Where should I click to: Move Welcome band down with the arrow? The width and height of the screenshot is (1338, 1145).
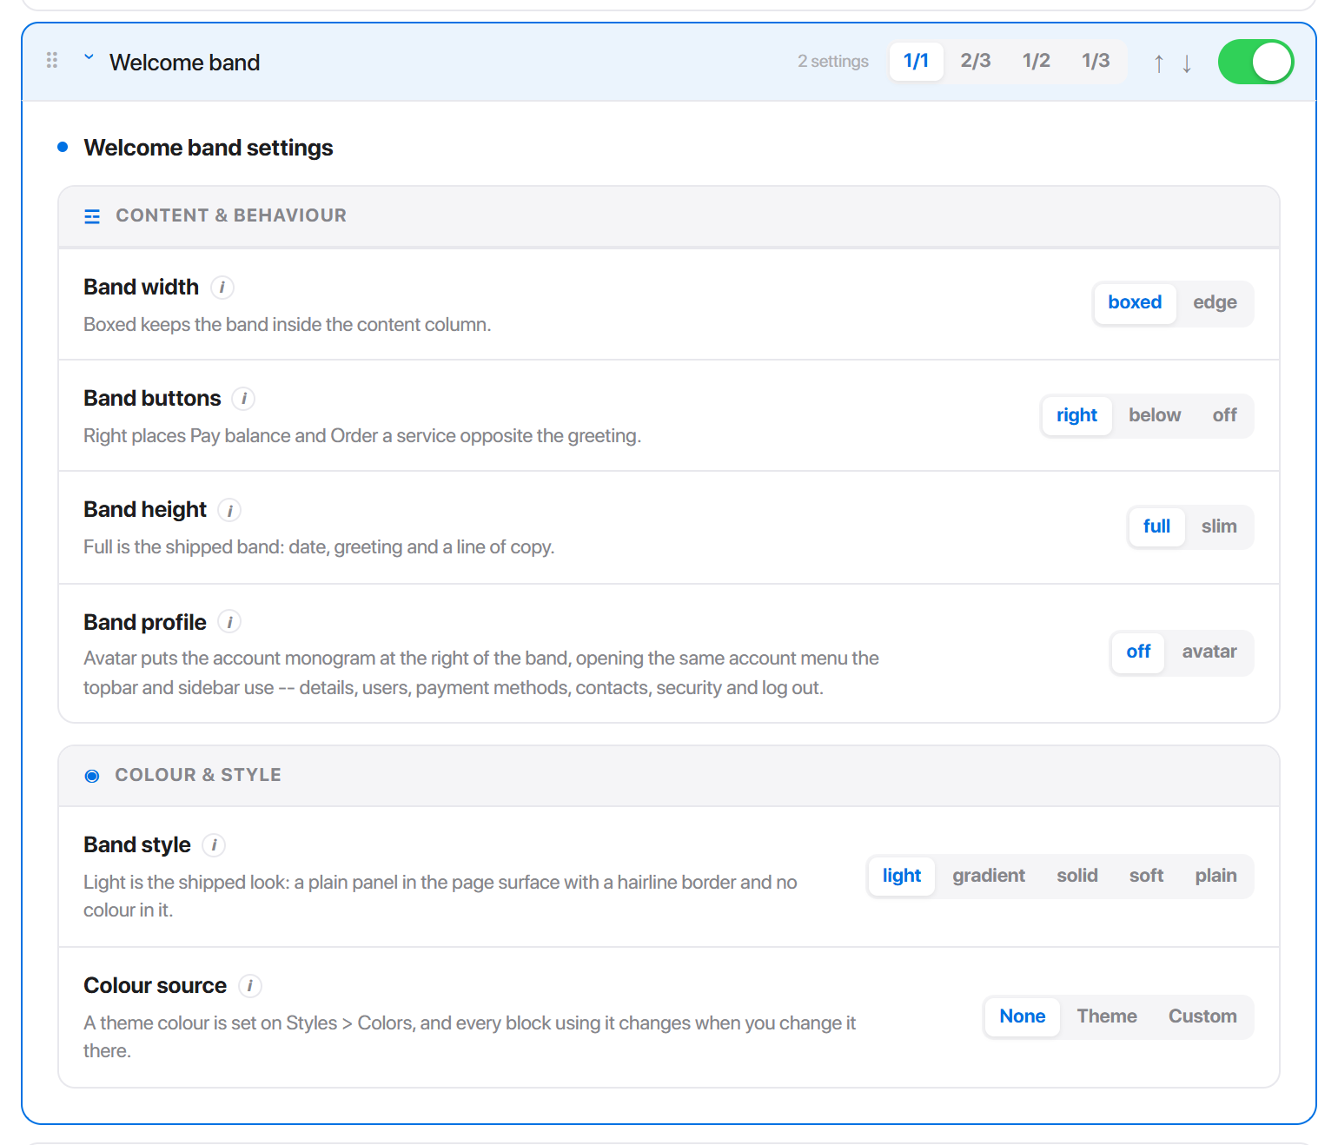1187,63
